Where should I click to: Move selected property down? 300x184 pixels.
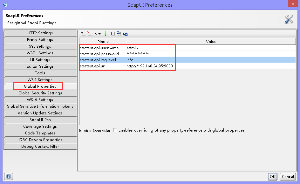click(99, 34)
